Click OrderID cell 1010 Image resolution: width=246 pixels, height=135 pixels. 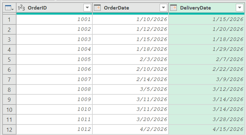(54, 109)
